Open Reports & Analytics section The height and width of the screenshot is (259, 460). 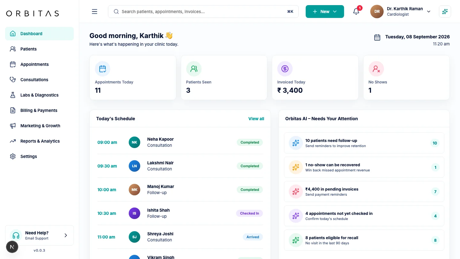(x=39, y=141)
